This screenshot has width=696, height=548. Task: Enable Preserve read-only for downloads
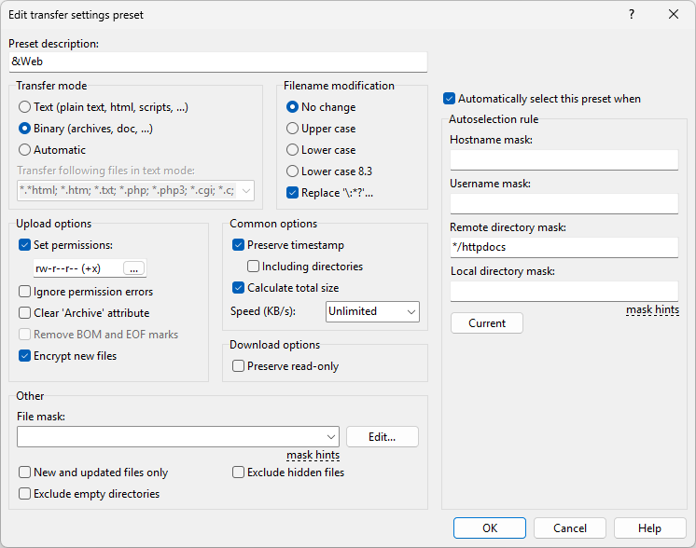(x=239, y=366)
